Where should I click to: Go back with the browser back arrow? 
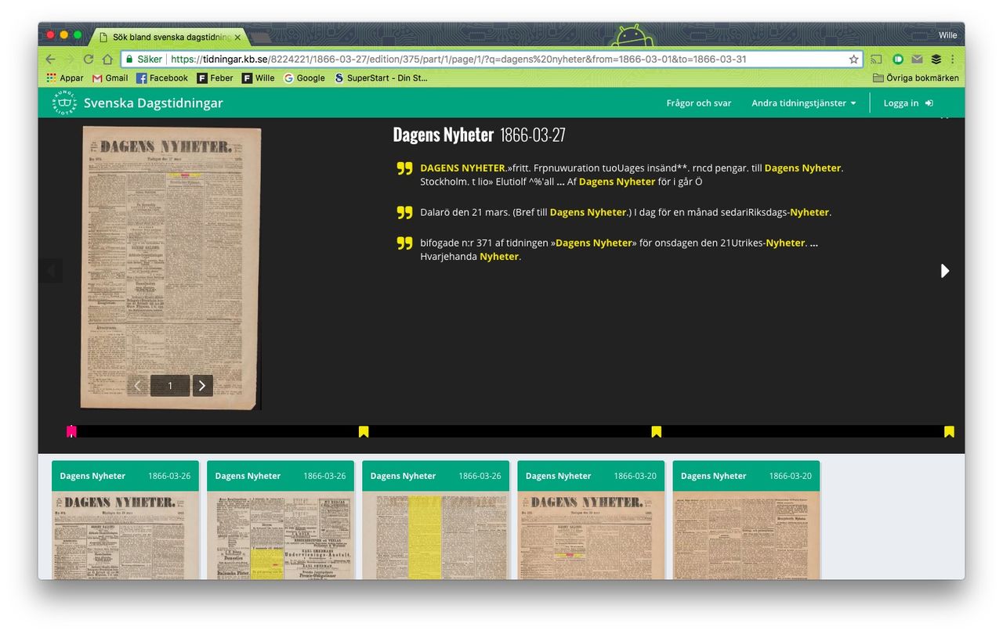[50, 59]
